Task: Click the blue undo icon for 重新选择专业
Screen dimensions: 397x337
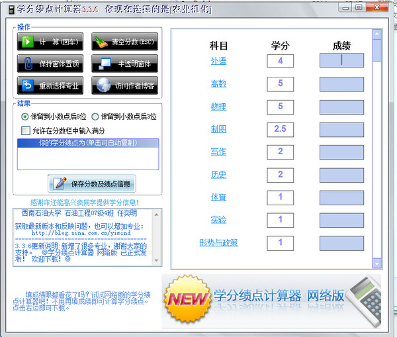Action: point(28,85)
